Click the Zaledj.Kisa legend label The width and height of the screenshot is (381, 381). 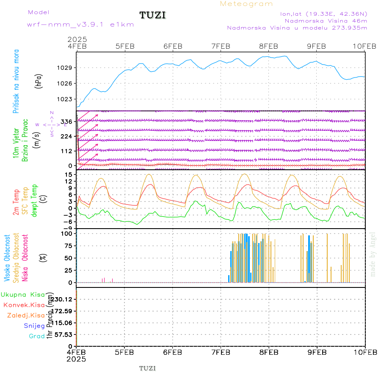pyautogui.click(x=26, y=315)
